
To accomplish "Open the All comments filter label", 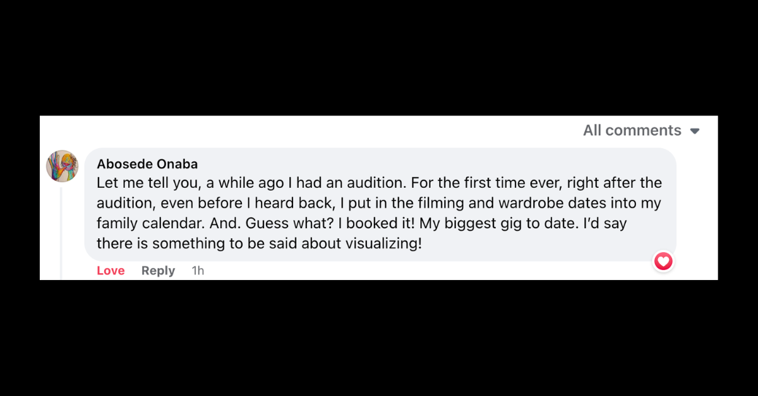I will 632,131.
